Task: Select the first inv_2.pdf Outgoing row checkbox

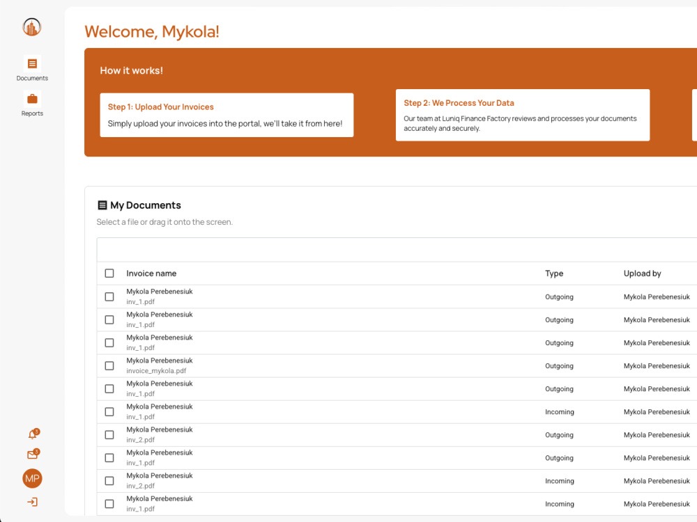Action: click(x=109, y=435)
